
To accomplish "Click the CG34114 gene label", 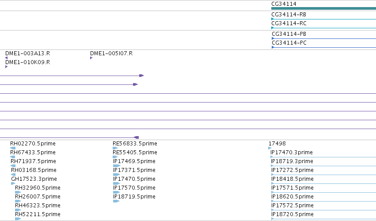I will (284, 4).
